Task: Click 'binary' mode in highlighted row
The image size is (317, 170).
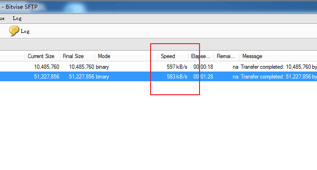Action: tap(102, 77)
